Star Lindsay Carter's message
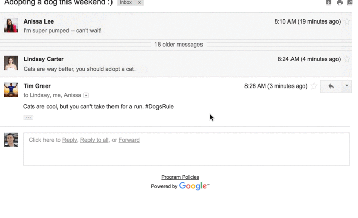Image resolution: width=358 pixels, height=218 pixels. pyautogui.click(x=347, y=59)
